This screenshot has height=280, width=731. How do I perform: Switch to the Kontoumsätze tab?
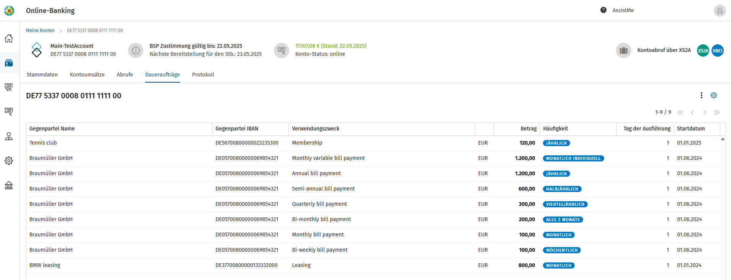(x=87, y=75)
